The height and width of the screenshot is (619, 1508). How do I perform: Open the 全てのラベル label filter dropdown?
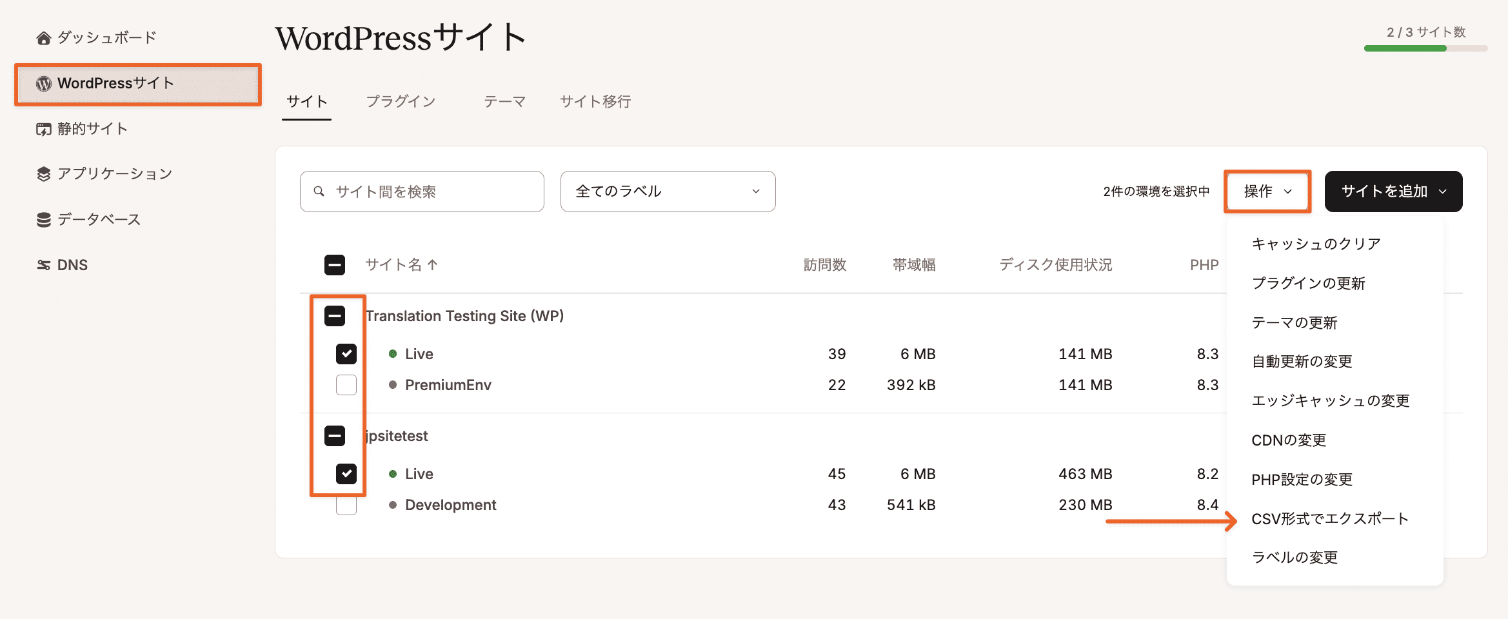point(668,192)
